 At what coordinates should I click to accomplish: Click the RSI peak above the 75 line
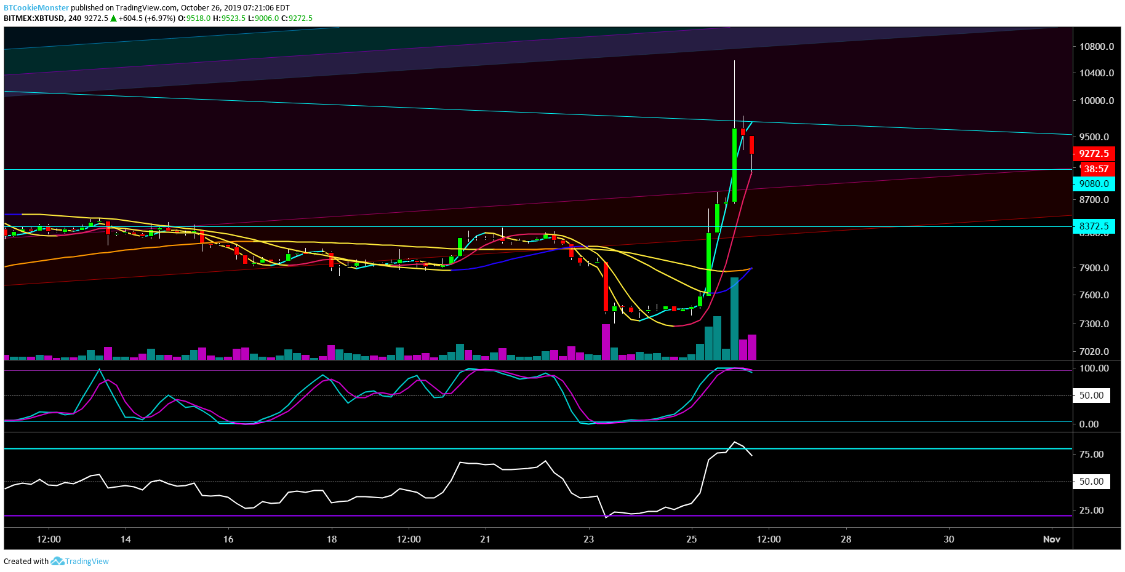click(x=734, y=442)
